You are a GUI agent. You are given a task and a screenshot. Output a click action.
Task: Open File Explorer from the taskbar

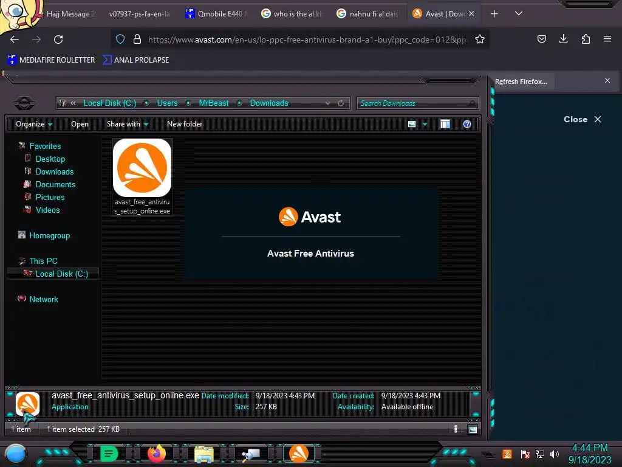click(x=204, y=454)
